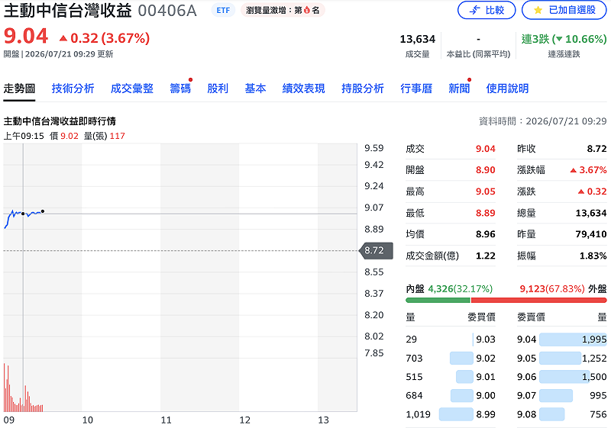
Task: Click the 昨收 value 8.72
Action: [596, 149]
